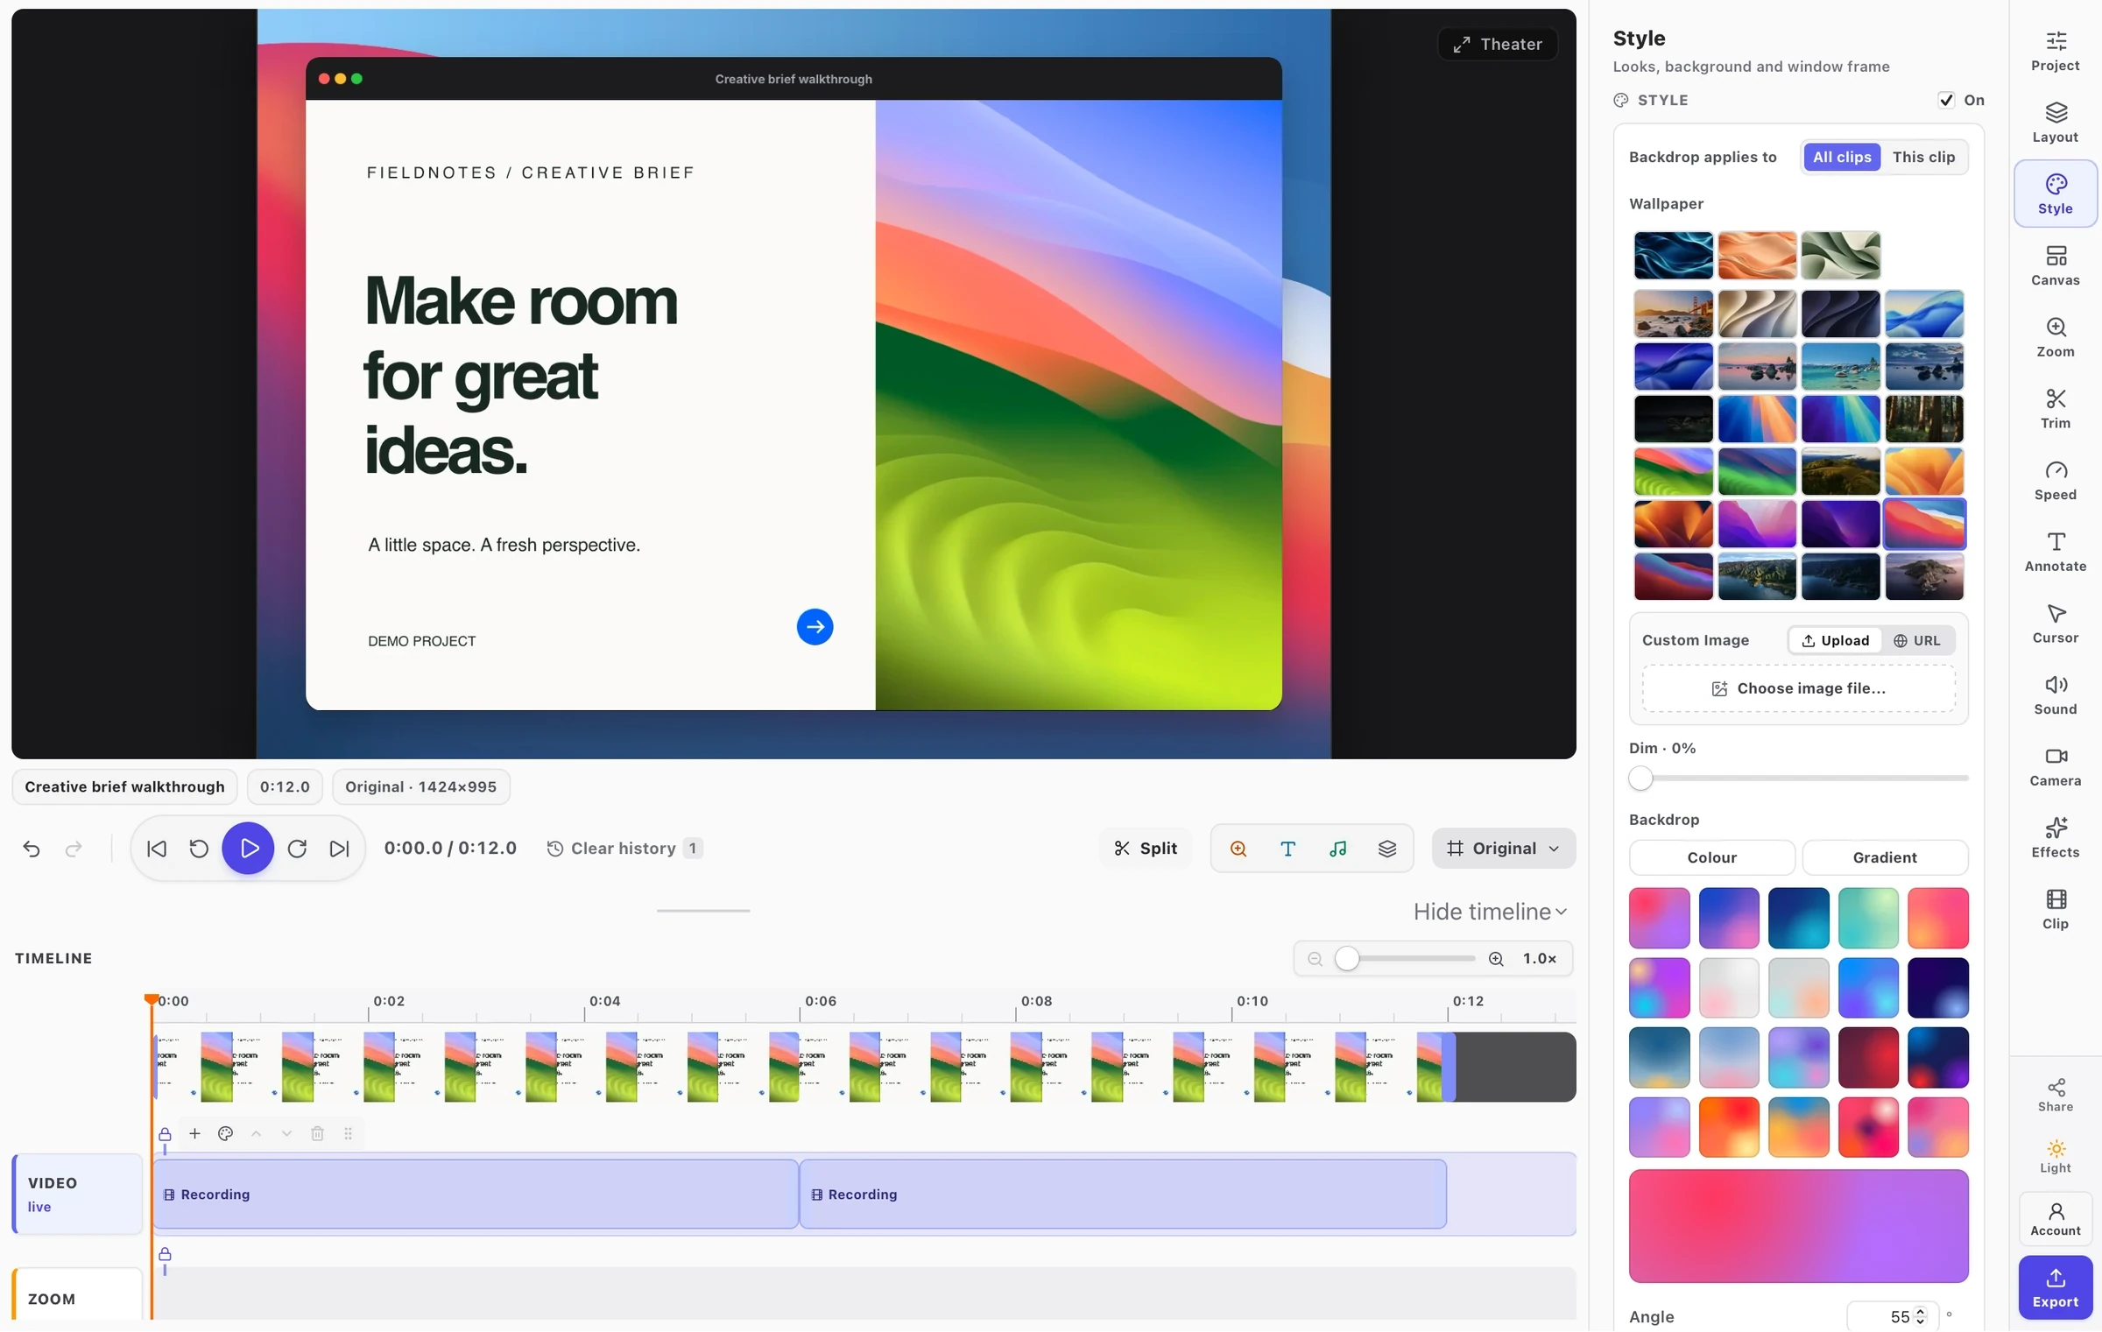The height and width of the screenshot is (1332, 2102).
Task: Open the Trim panel
Action: pyautogui.click(x=2055, y=409)
